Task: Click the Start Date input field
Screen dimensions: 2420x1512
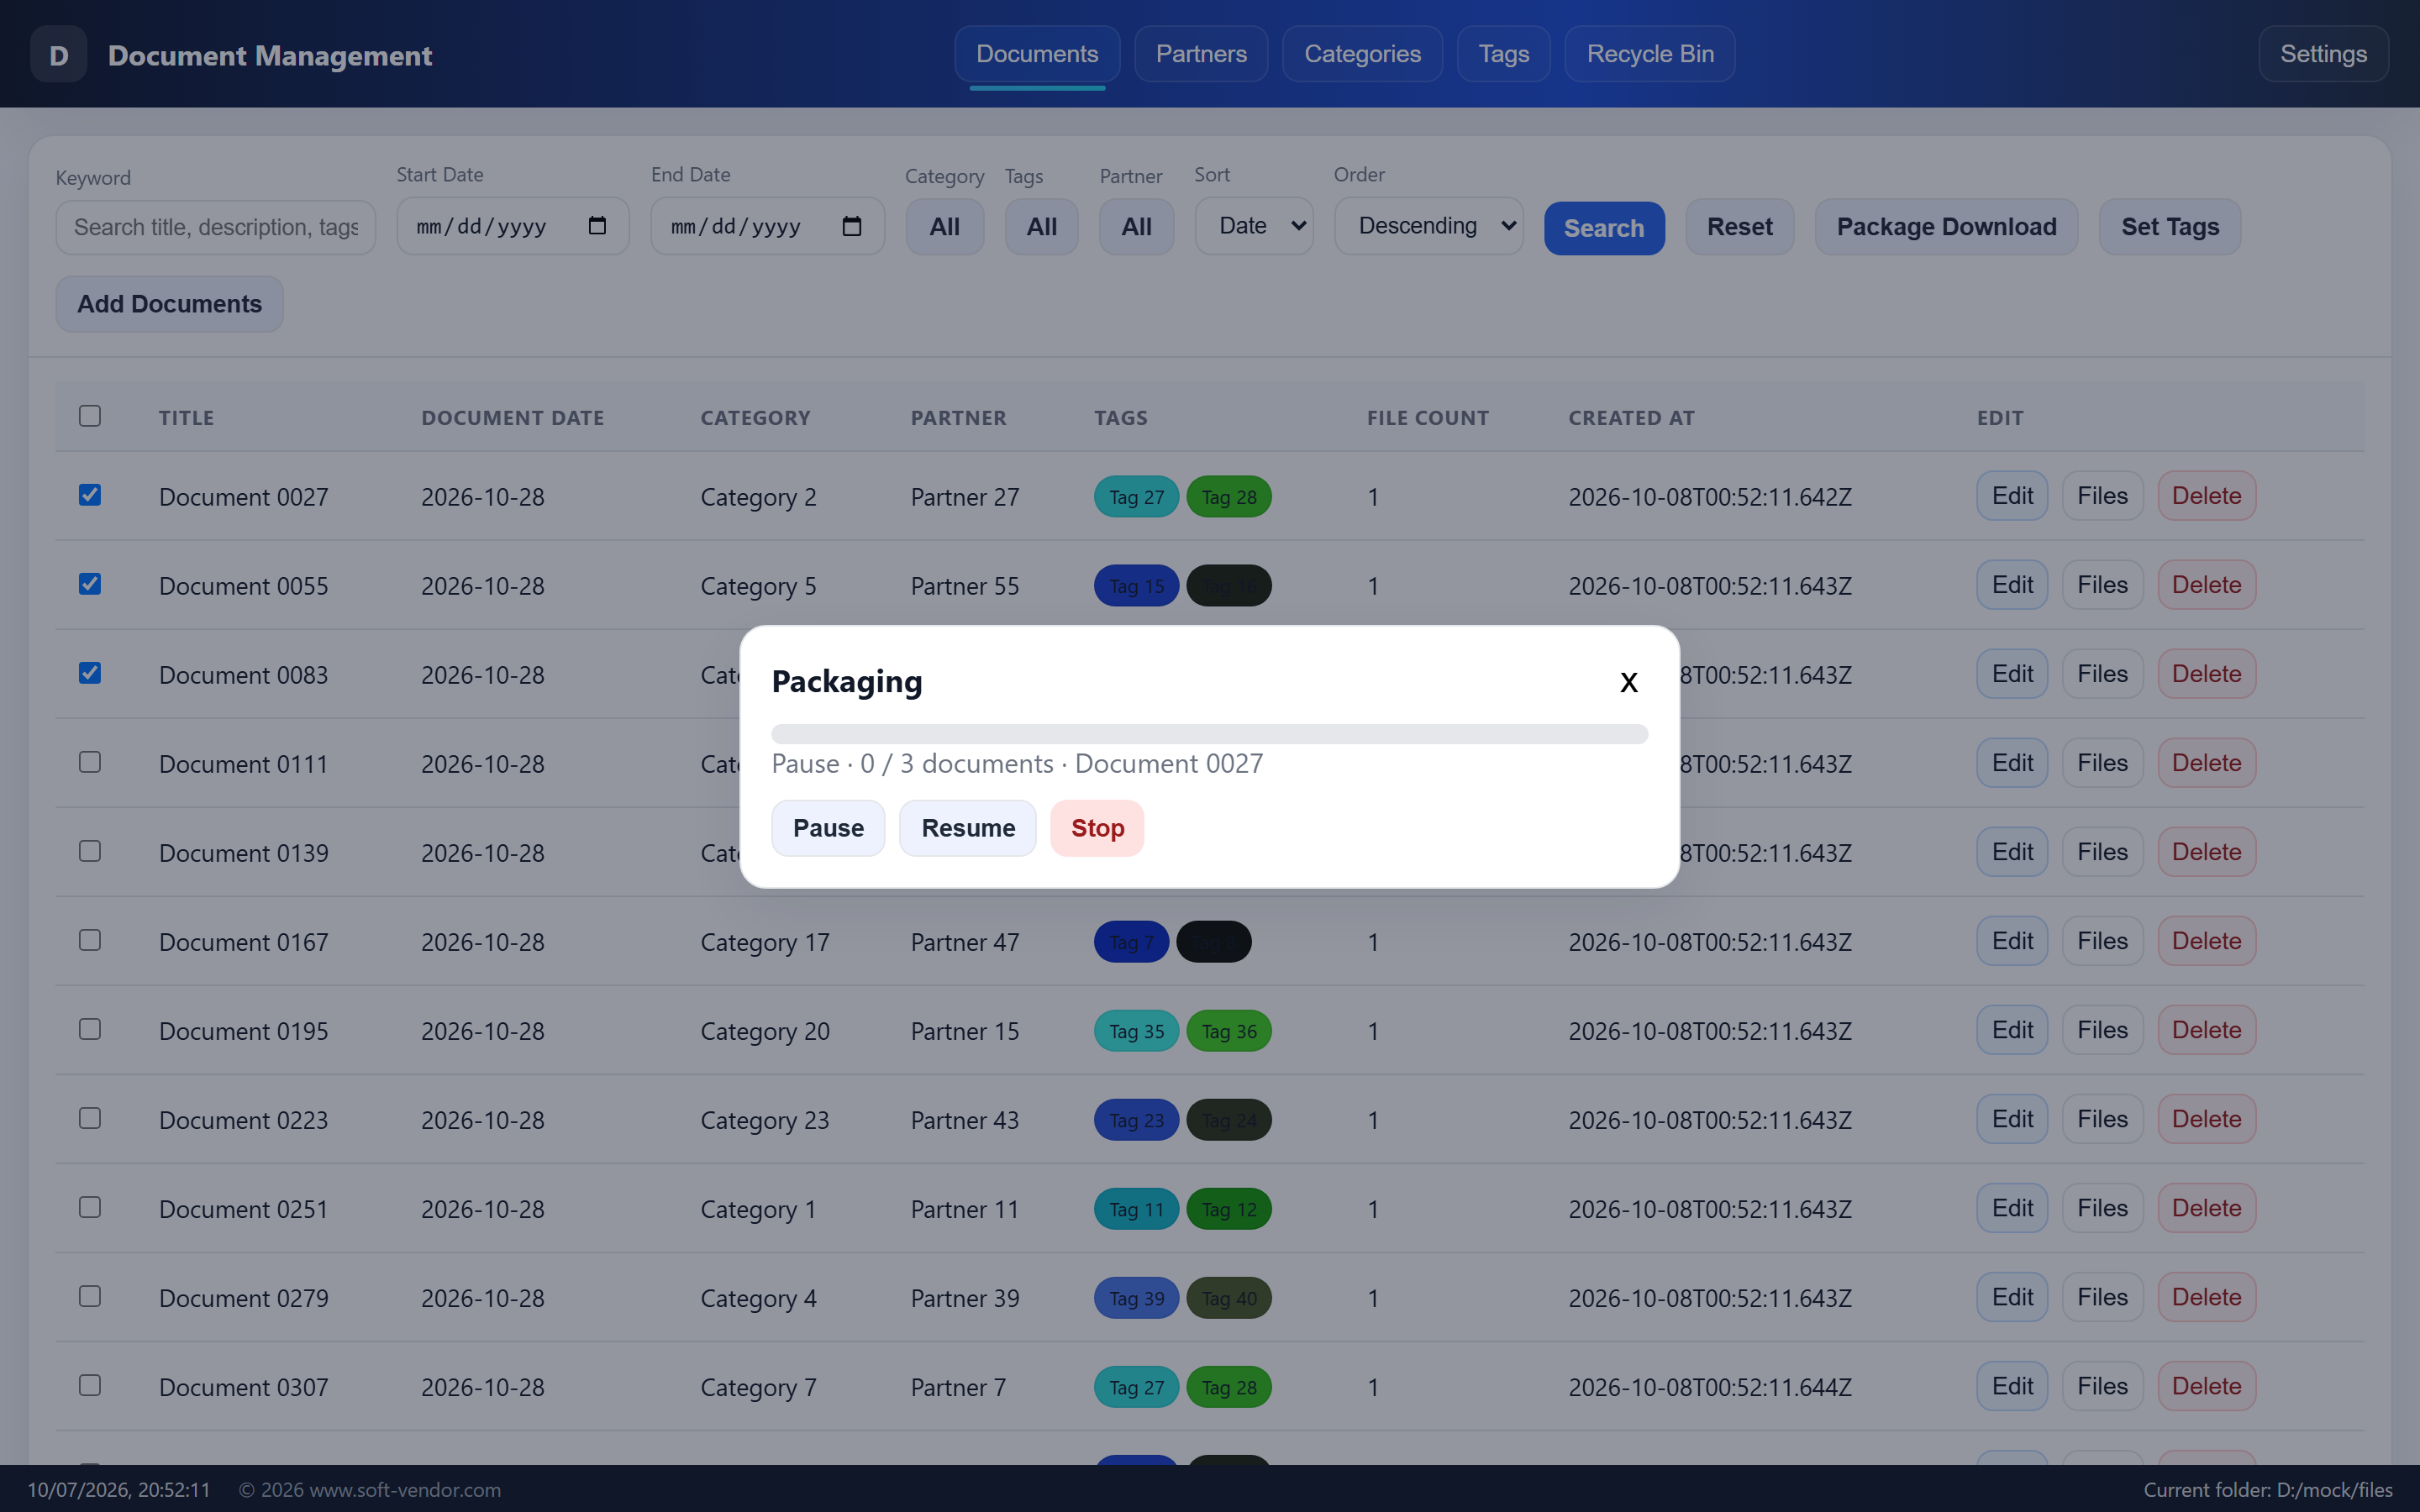Action: point(513,226)
